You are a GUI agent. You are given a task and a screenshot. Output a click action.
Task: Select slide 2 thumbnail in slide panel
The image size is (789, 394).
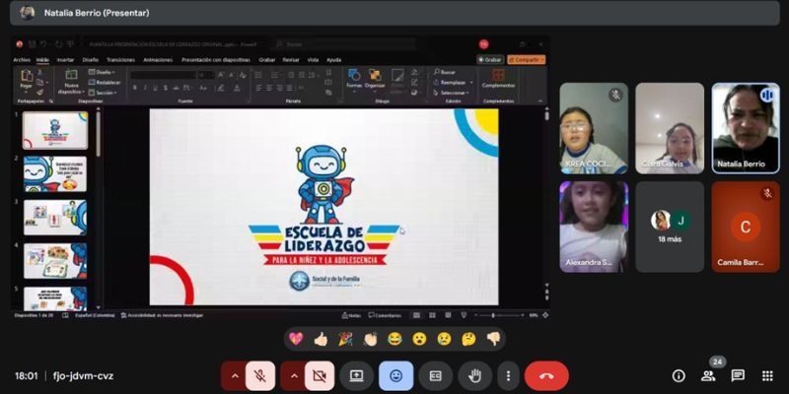(55, 174)
